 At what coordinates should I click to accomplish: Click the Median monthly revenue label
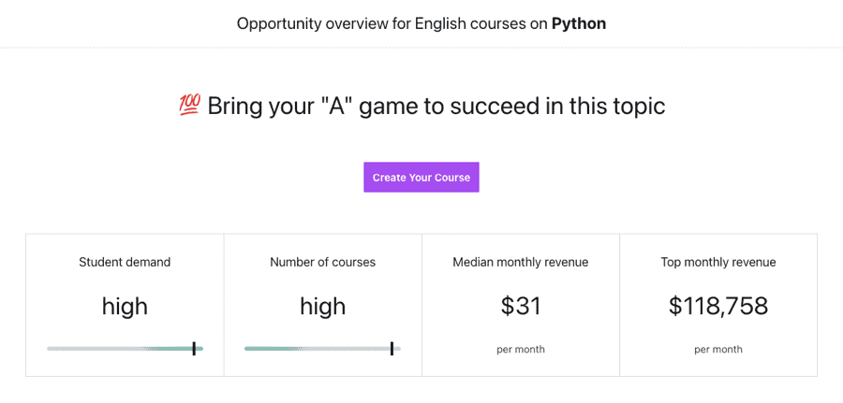tap(521, 262)
